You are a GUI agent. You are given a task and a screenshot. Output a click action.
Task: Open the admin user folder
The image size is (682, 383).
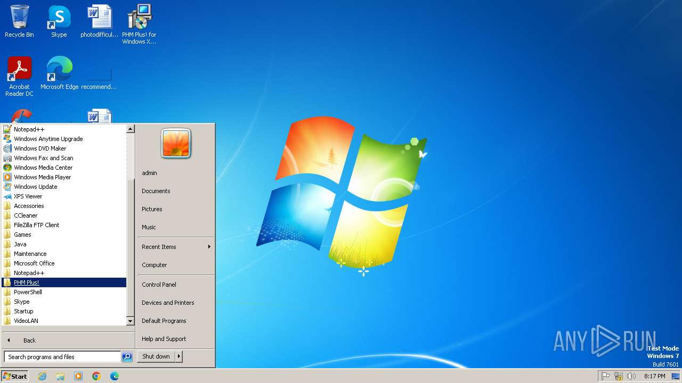[176, 173]
